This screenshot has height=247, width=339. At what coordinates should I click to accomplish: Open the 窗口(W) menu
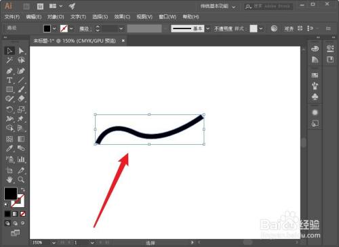[167, 17]
